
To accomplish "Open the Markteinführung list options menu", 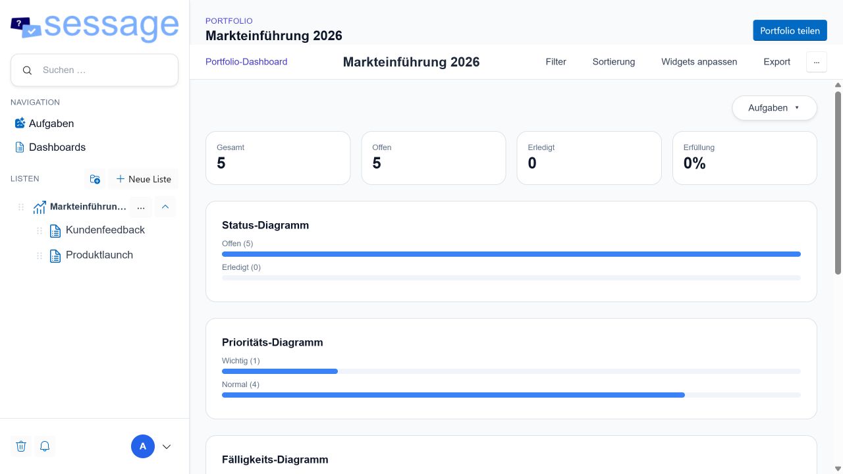I will (x=140, y=207).
